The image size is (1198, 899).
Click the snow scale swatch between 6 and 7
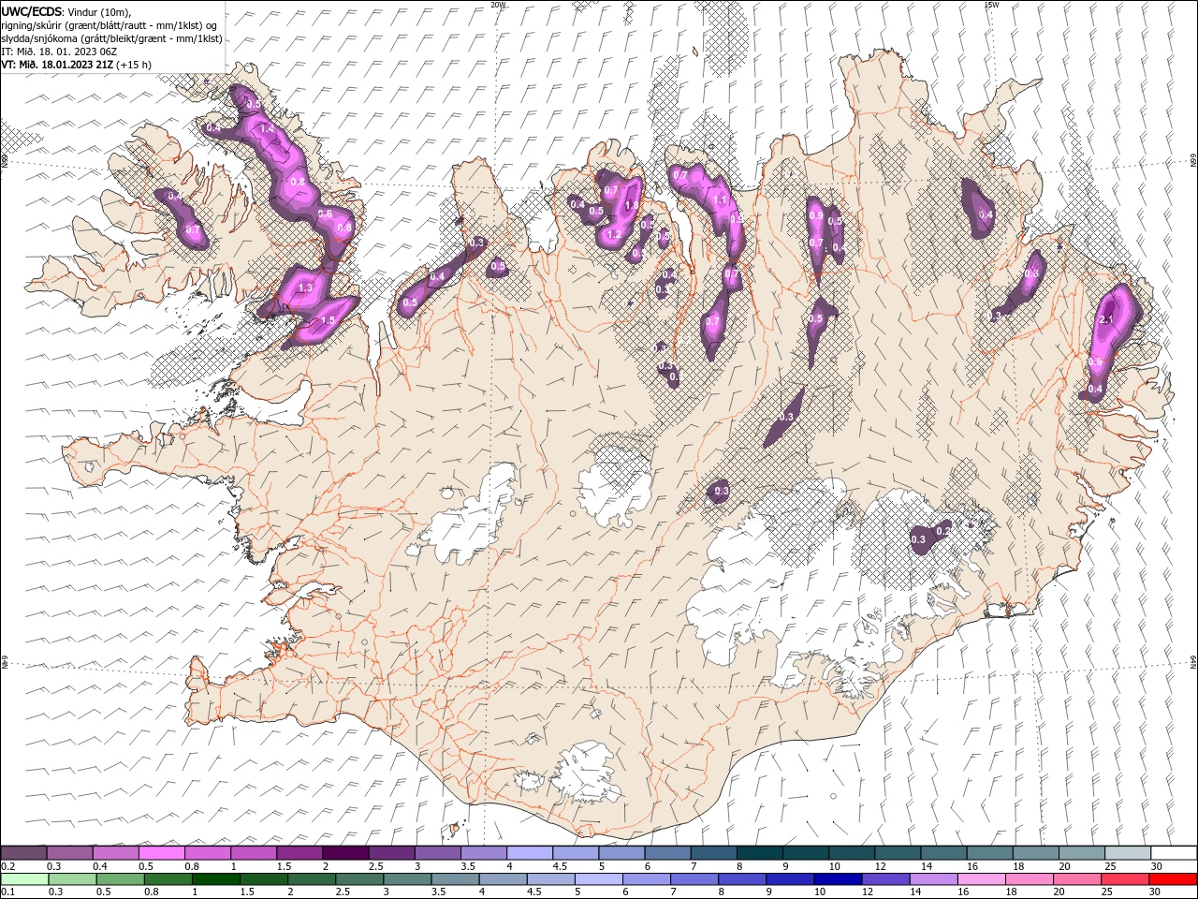point(667,853)
